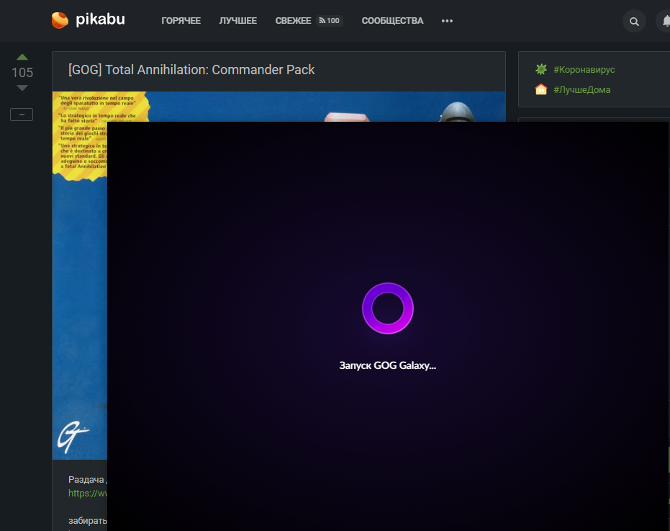Open search with the magnifier icon
The height and width of the screenshot is (531, 670).
pyautogui.click(x=634, y=22)
